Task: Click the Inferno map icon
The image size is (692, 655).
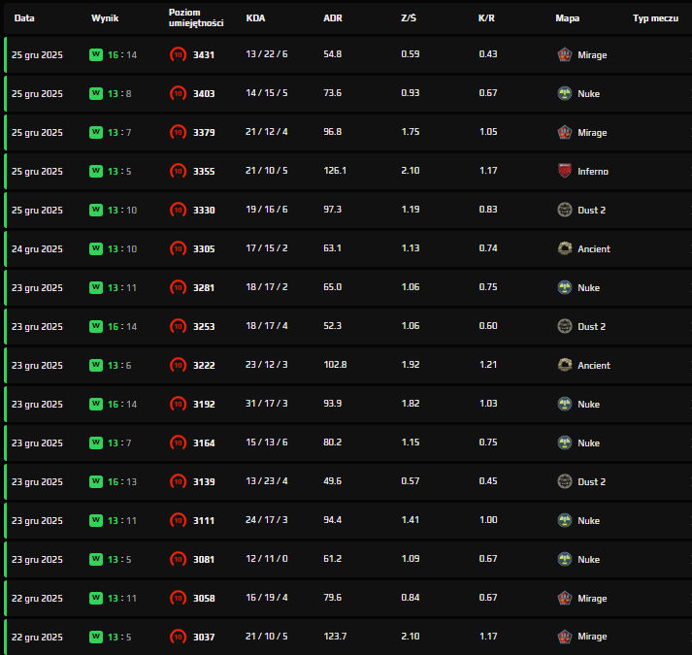Action: coord(565,171)
